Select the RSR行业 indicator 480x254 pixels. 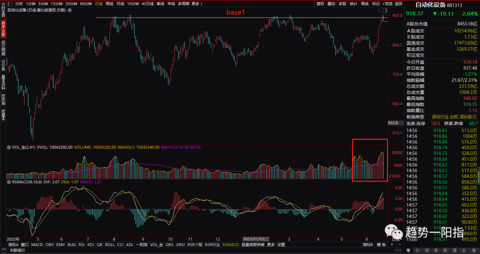(212, 245)
